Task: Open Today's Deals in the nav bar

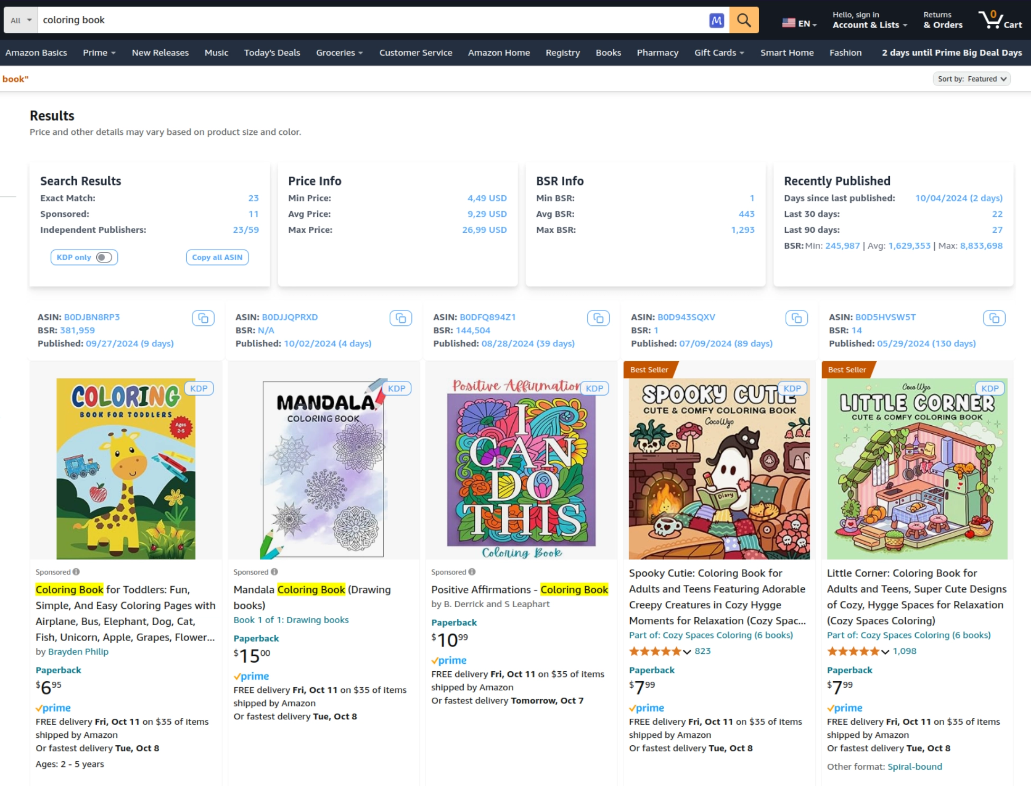Action: coord(272,52)
